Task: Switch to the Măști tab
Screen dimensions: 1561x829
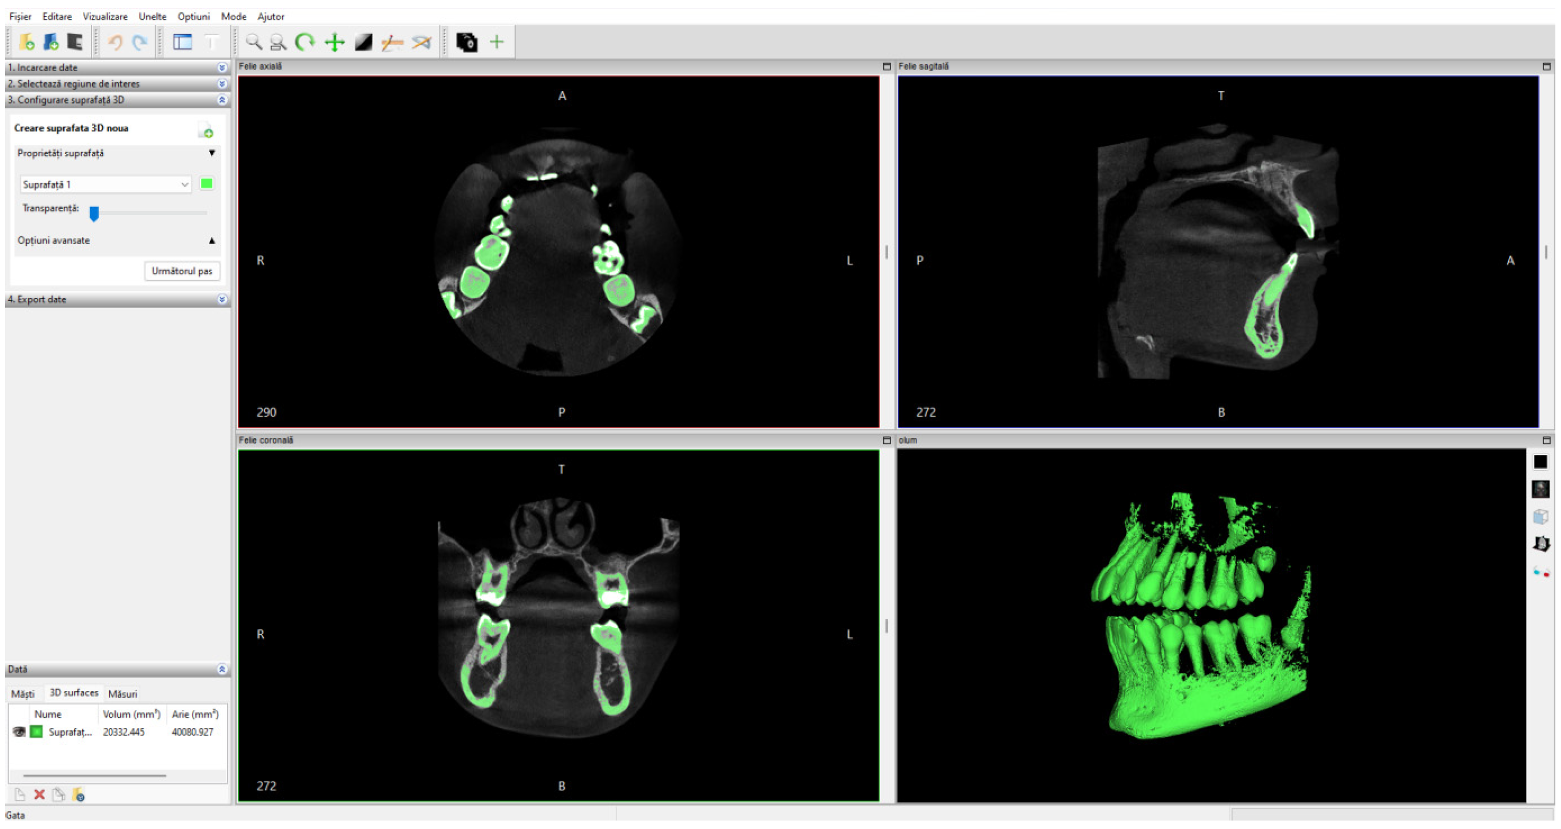Action: point(23,693)
